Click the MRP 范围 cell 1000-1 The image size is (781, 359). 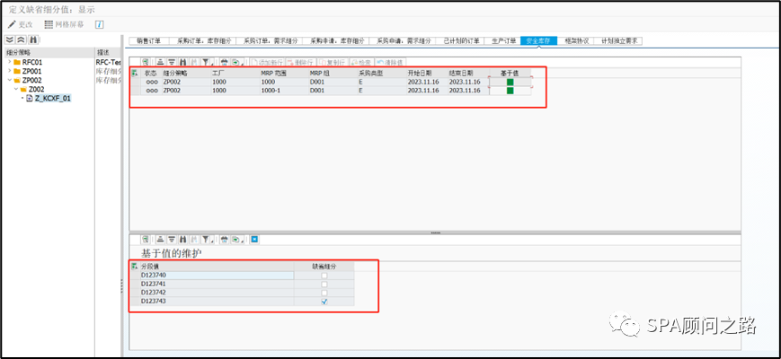coord(284,91)
